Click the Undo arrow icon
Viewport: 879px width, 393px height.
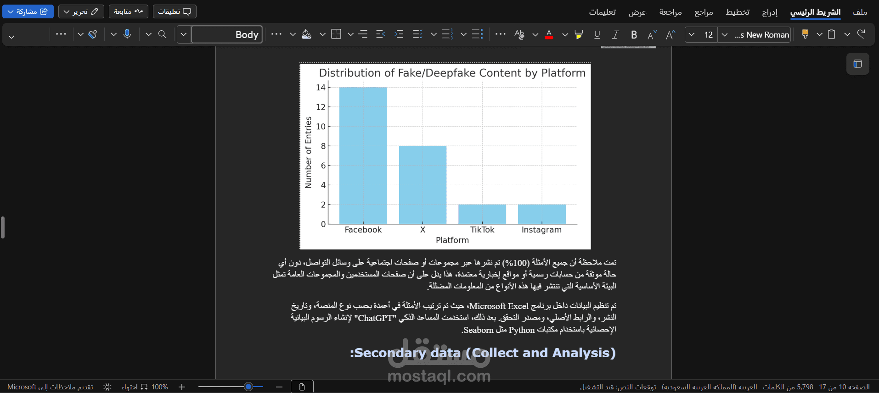click(x=861, y=34)
